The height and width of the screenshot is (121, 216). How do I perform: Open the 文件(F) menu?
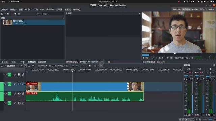tap(4, 10)
